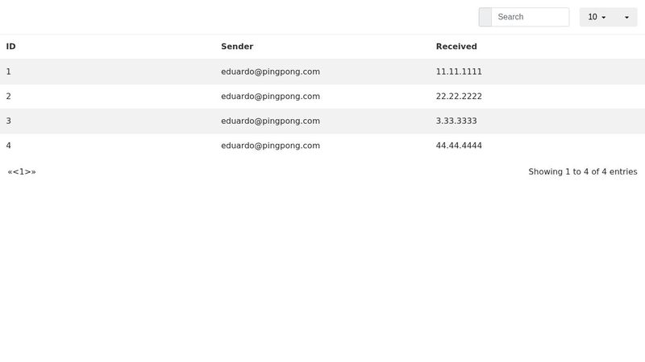Go to previous page with < arrow
Image resolution: width=645 pixels, height=362 pixels.
[16, 172]
